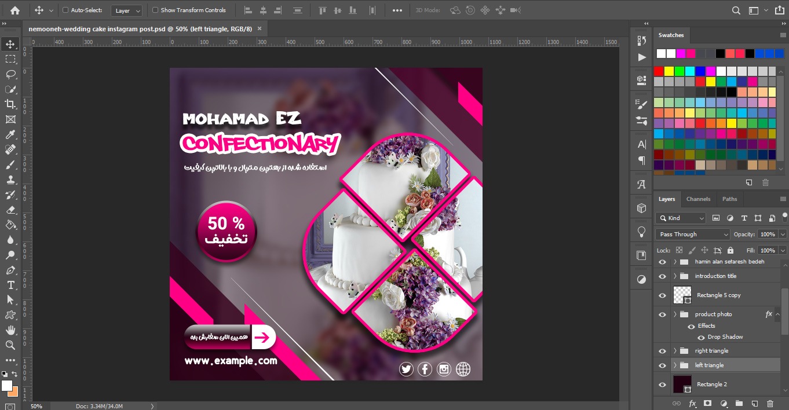Viewport: 789px width, 410px height.
Task: Click the align top edges icon
Action: [x=323, y=10]
